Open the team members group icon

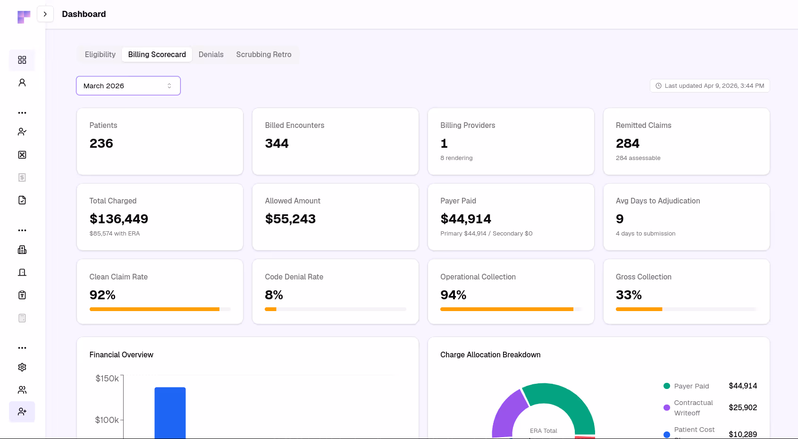coord(22,389)
